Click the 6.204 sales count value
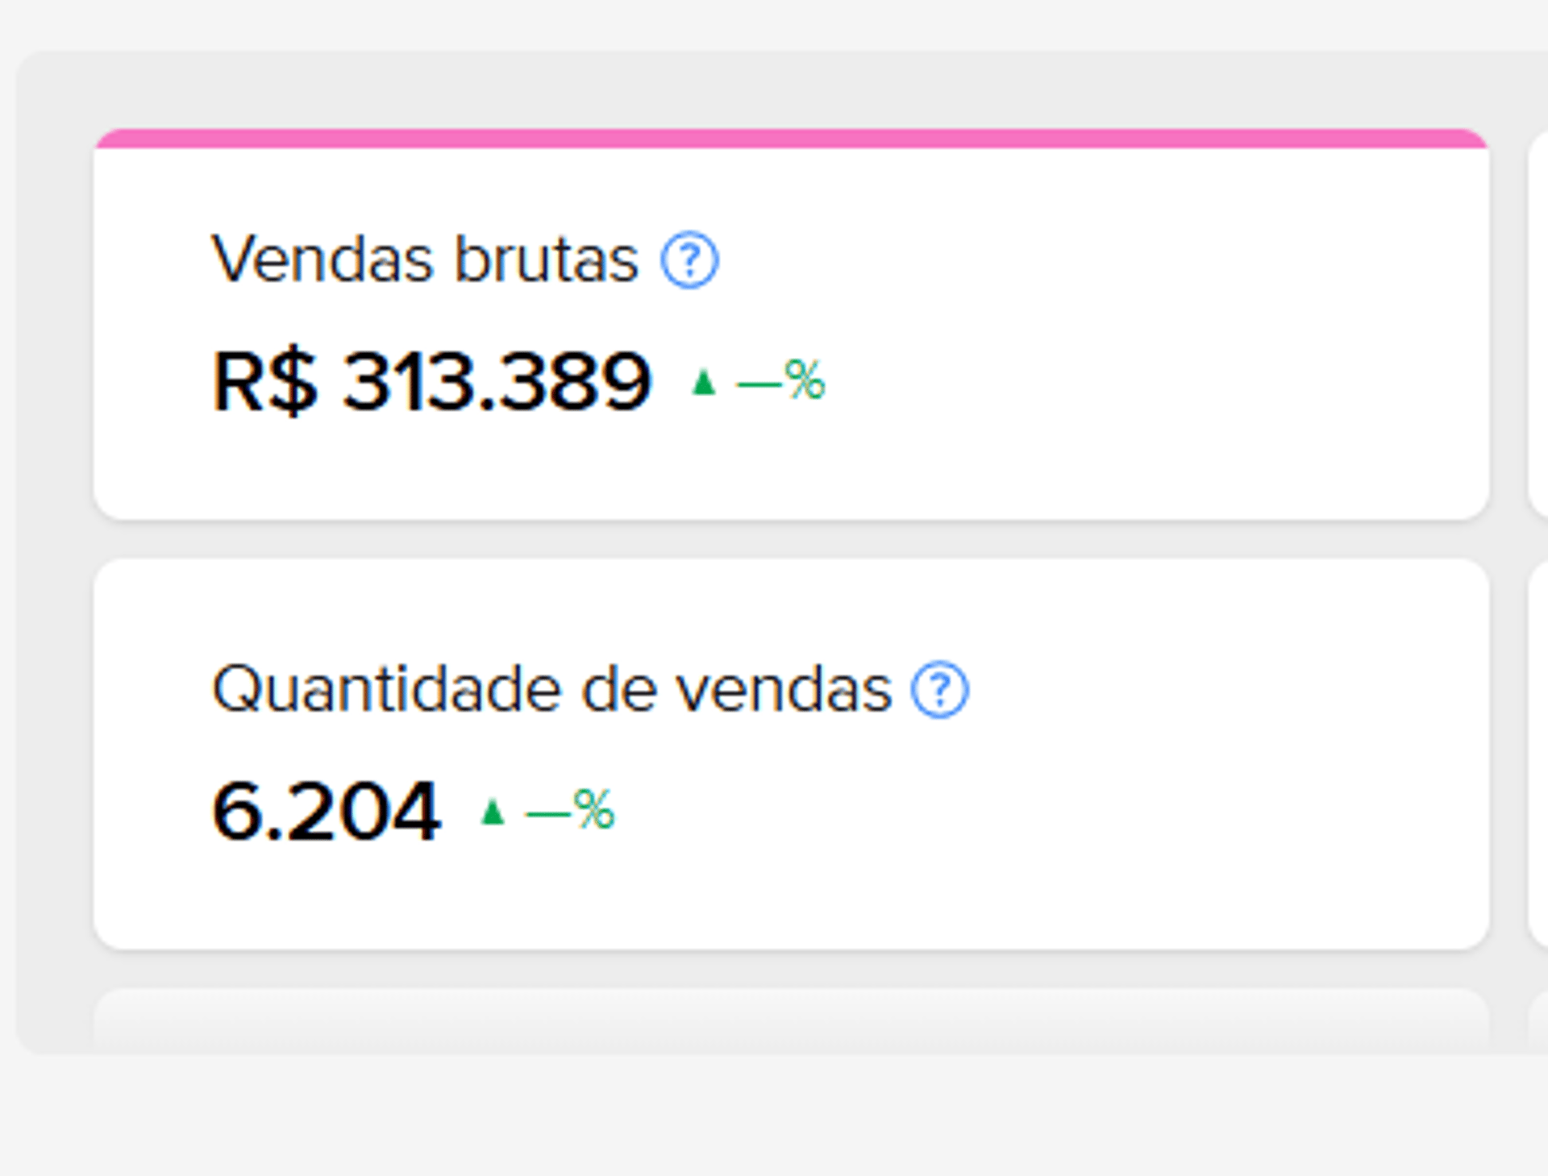The width and height of the screenshot is (1548, 1176). [326, 811]
